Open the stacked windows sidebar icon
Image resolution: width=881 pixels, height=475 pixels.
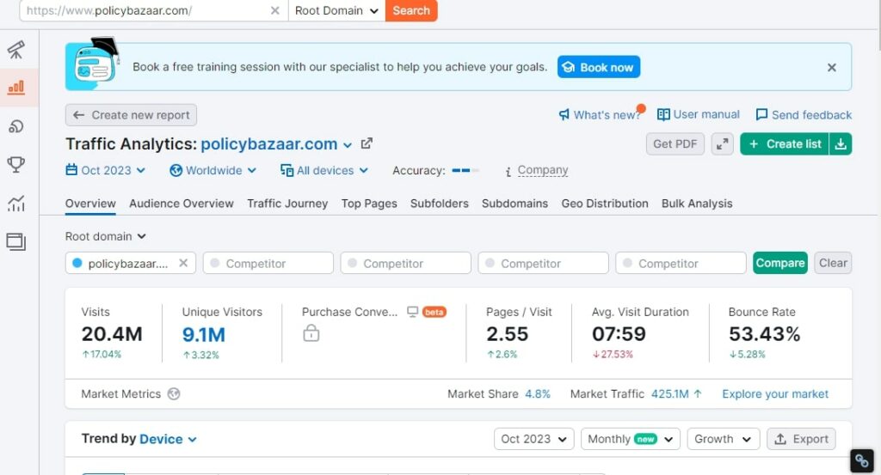coord(15,241)
